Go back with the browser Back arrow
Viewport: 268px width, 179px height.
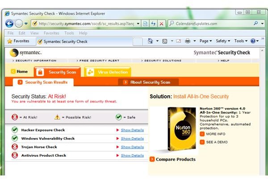9,23
